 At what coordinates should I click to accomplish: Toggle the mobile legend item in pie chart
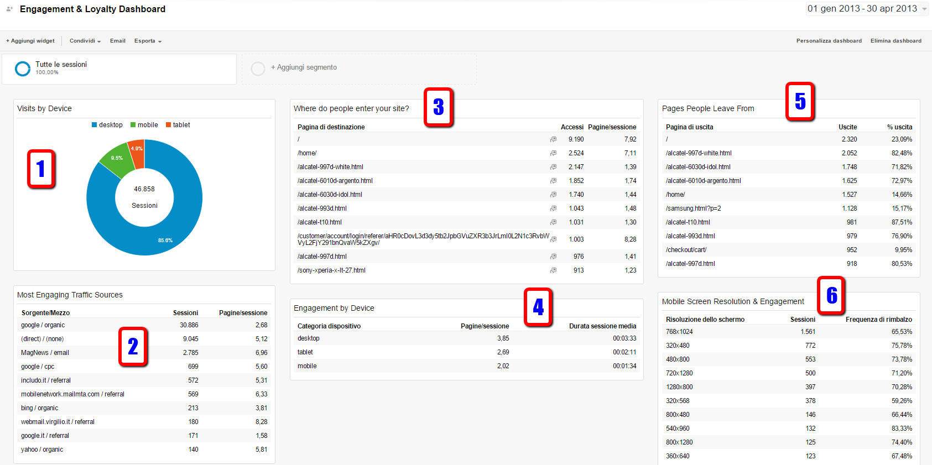144,125
